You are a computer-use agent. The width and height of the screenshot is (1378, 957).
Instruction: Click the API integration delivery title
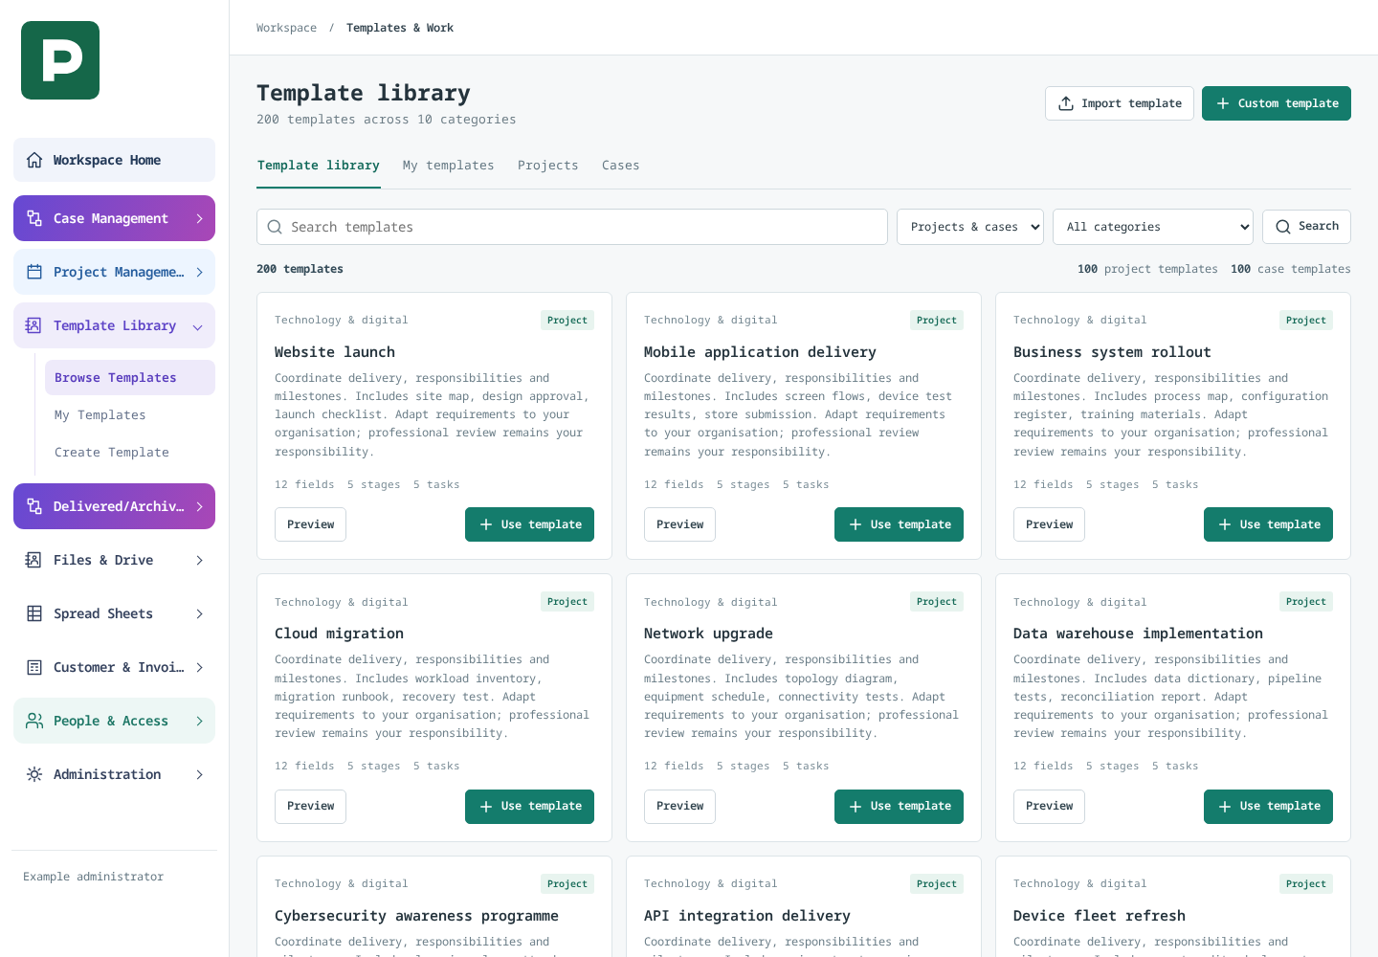tap(747, 916)
